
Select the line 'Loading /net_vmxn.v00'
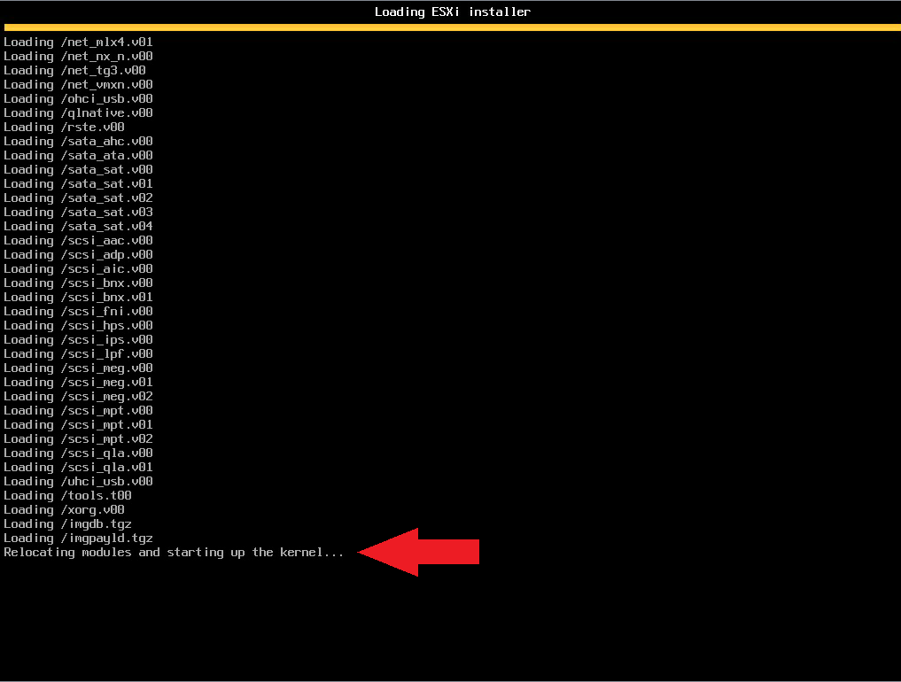coord(78,84)
